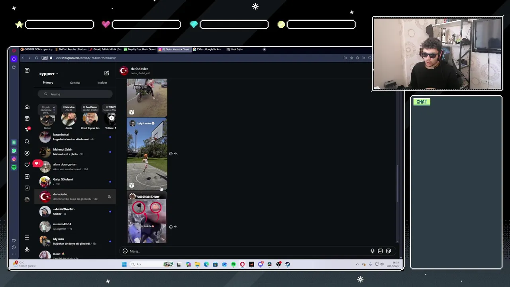Reply to unbustable.nuttt reel with arrow icon
This screenshot has height=287, width=510.
[176, 227]
